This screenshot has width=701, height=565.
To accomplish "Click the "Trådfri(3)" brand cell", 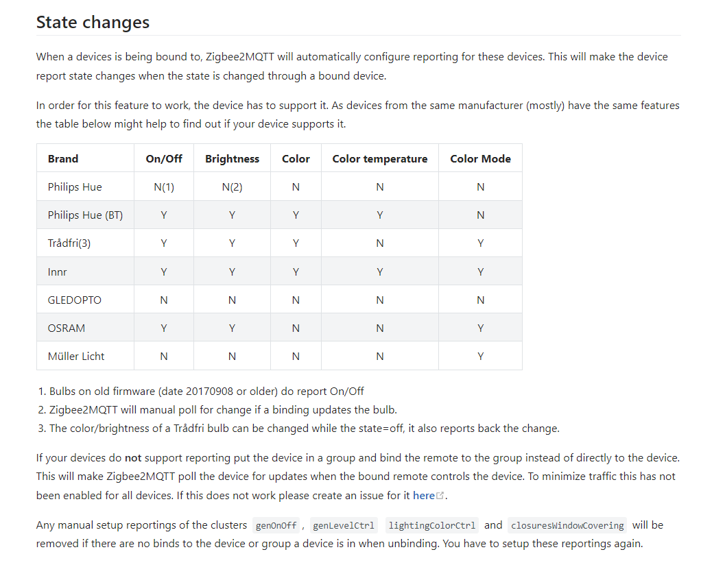I will click(x=69, y=243).
